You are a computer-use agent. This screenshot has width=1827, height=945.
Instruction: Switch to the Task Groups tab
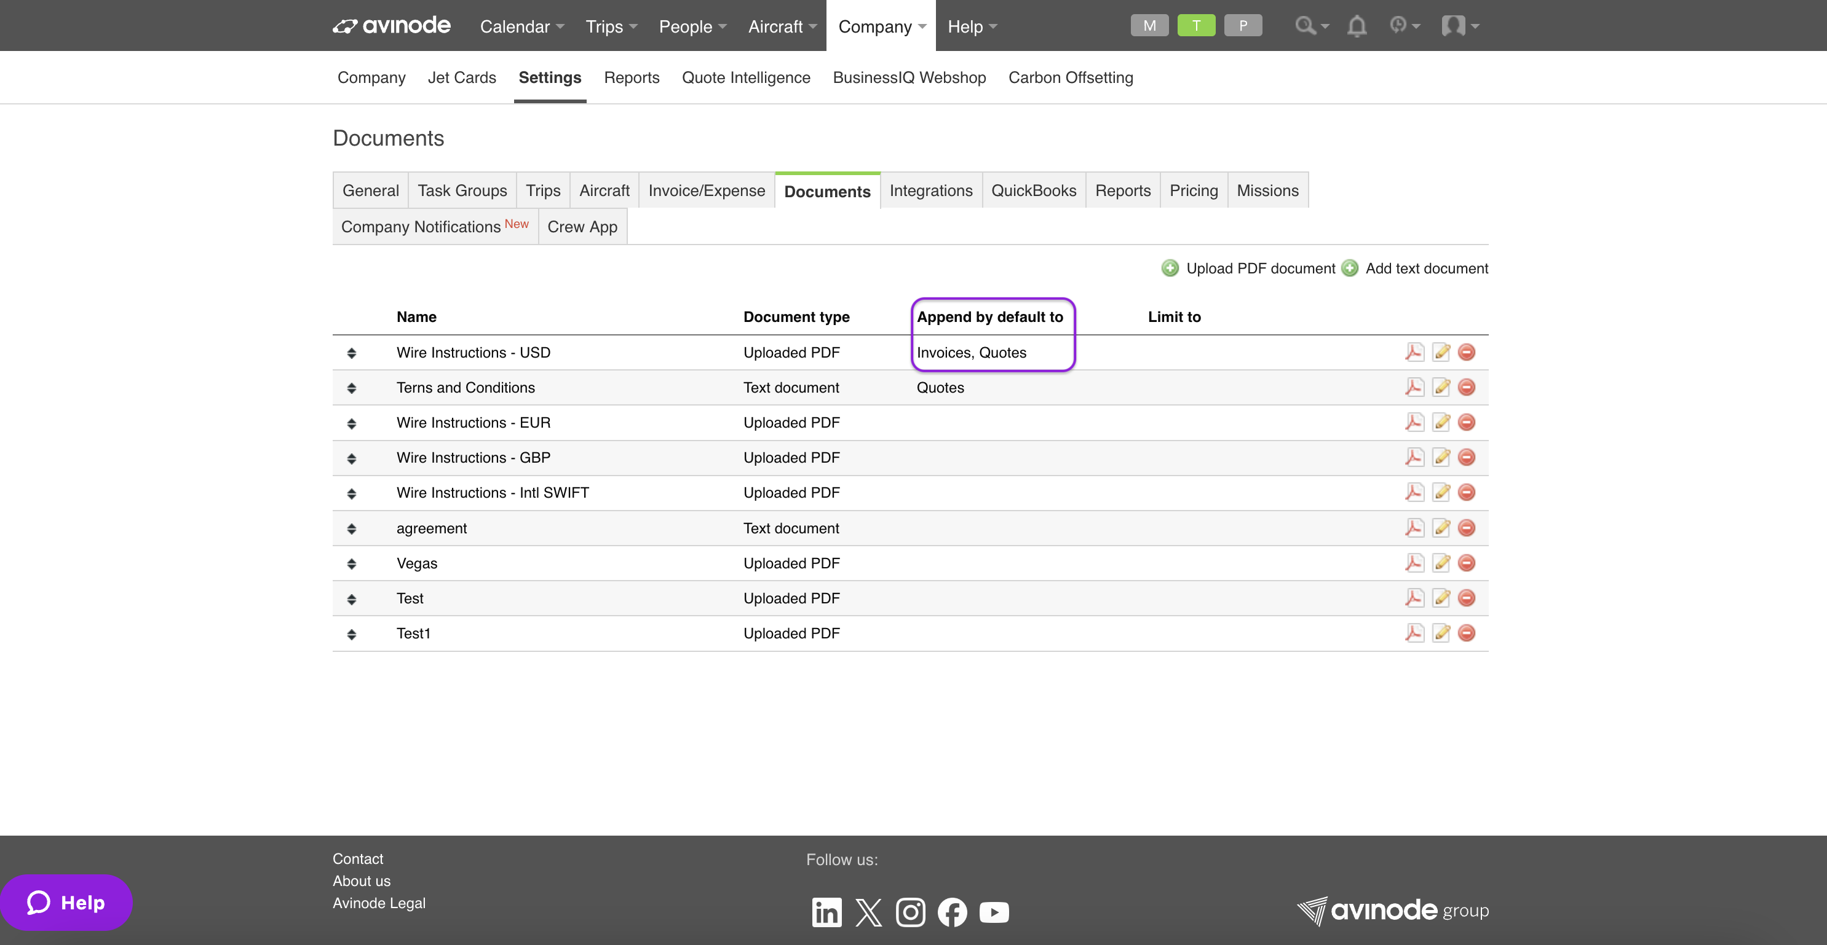pos(462,190)
